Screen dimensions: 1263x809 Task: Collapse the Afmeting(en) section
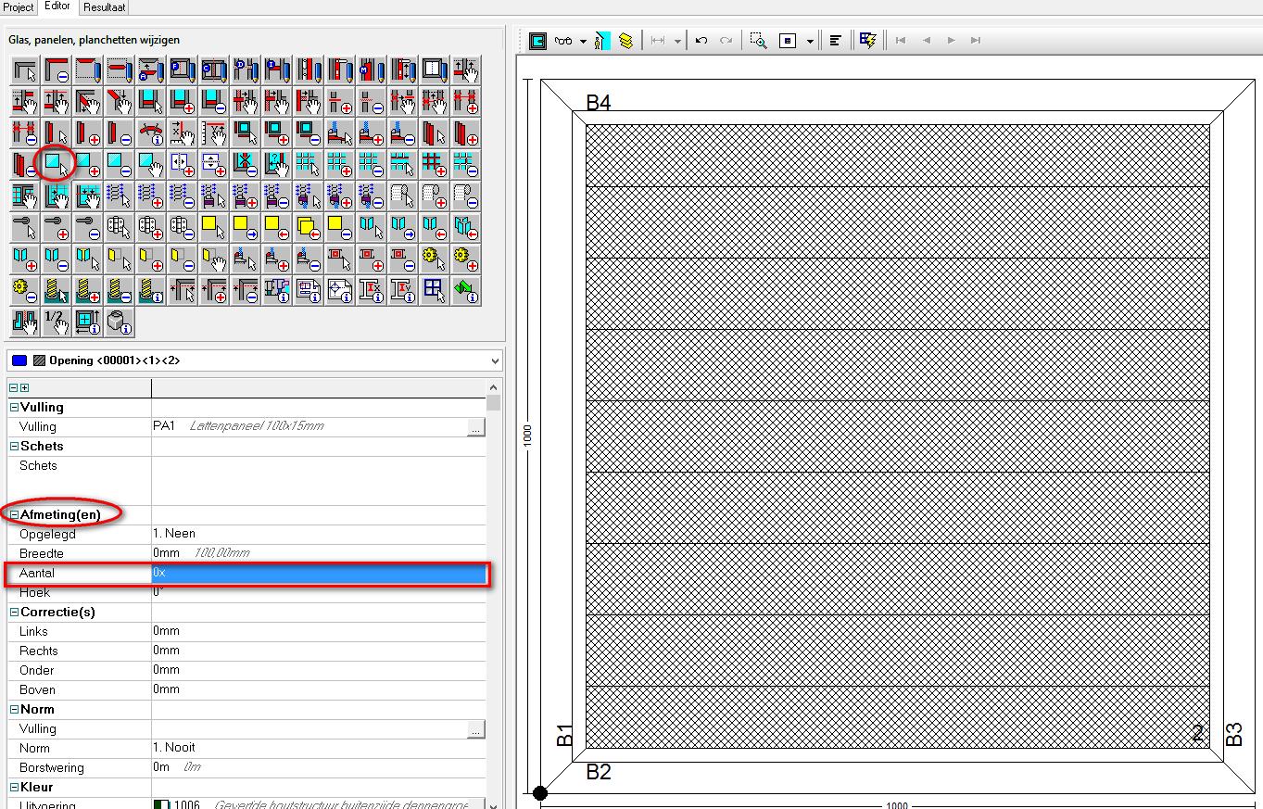coord(14,514)
